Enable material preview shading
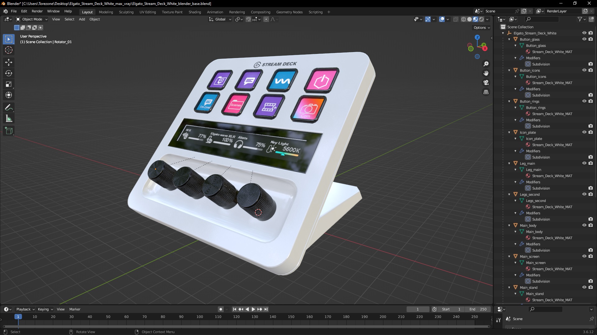Image resolution: width=597 pixels, height=335 pixels. click(475, 19)
